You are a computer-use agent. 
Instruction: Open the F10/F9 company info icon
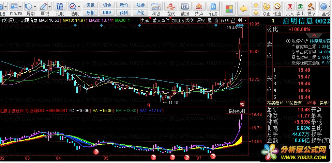pyautogui.click(x=14, y=6)
